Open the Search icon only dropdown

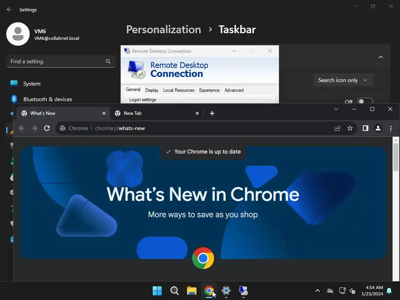click(343, 80)
